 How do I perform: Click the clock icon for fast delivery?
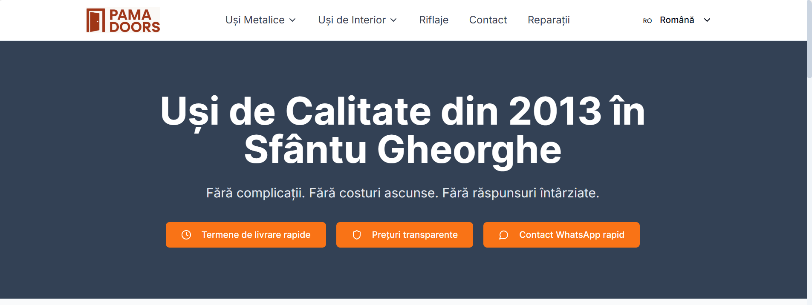pyautogui.click(x=186, y=235)
